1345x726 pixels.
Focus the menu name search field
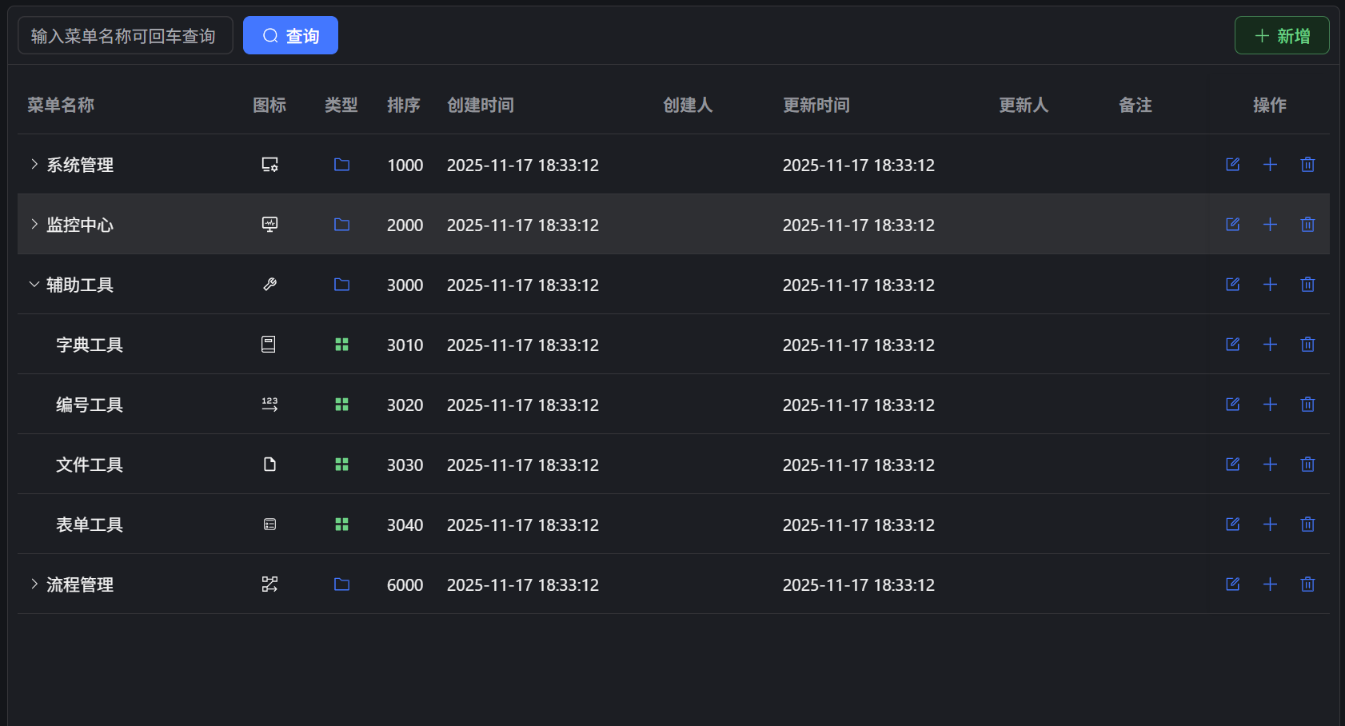click(125, 36)
